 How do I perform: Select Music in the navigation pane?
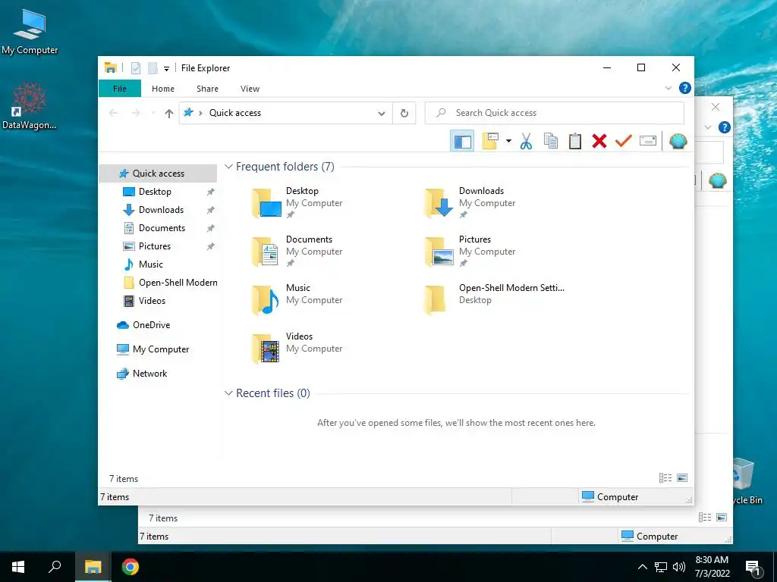coord(151,264)
